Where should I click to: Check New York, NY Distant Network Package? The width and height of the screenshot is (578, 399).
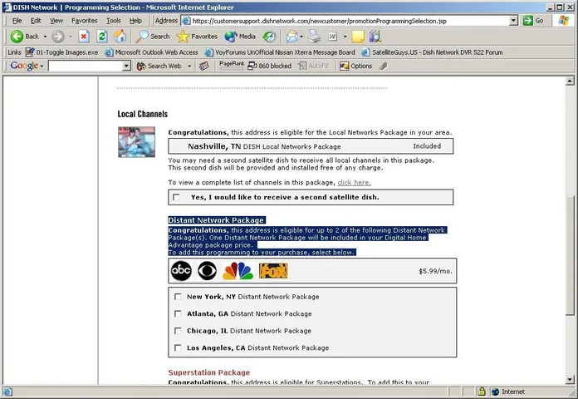178,297
